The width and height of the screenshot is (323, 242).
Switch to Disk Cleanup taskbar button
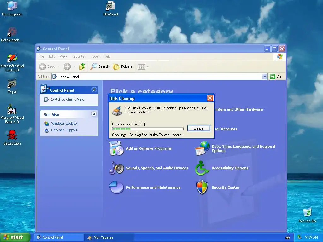109,238
